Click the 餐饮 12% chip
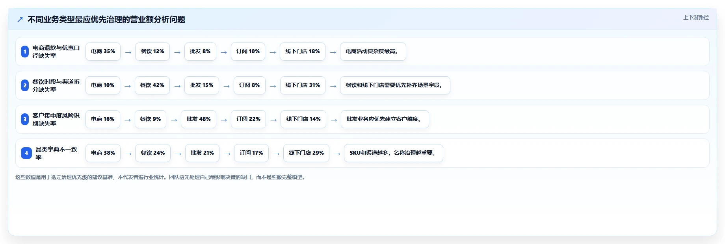This screenshot has height=244, width=725. [152, 52]
